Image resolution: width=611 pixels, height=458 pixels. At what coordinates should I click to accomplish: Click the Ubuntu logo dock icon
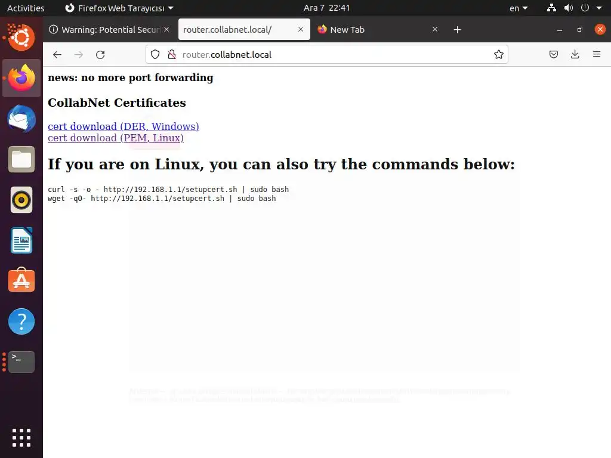click(x=21, y=38)
